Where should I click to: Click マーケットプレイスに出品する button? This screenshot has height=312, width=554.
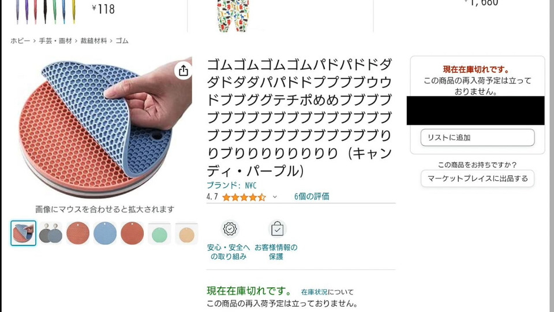(x=477, y=179)
